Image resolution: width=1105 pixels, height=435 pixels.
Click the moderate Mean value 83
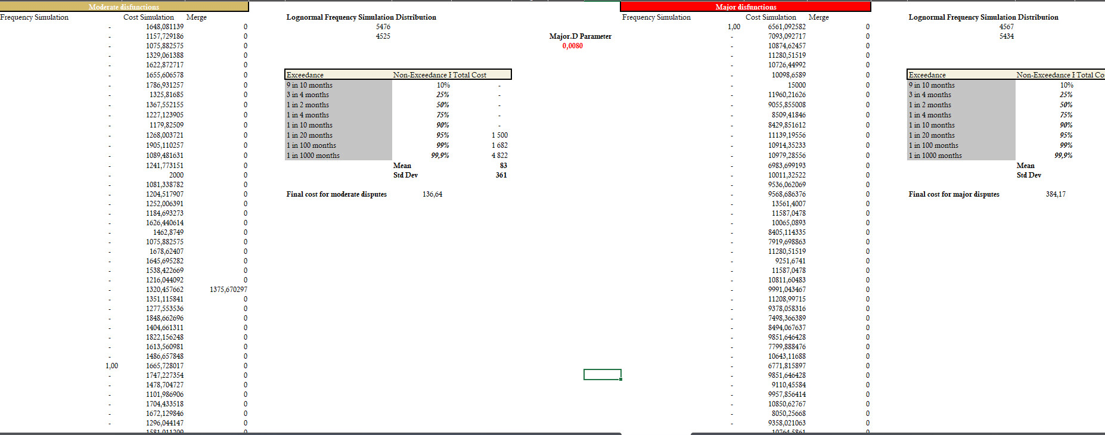click(503, 166)
